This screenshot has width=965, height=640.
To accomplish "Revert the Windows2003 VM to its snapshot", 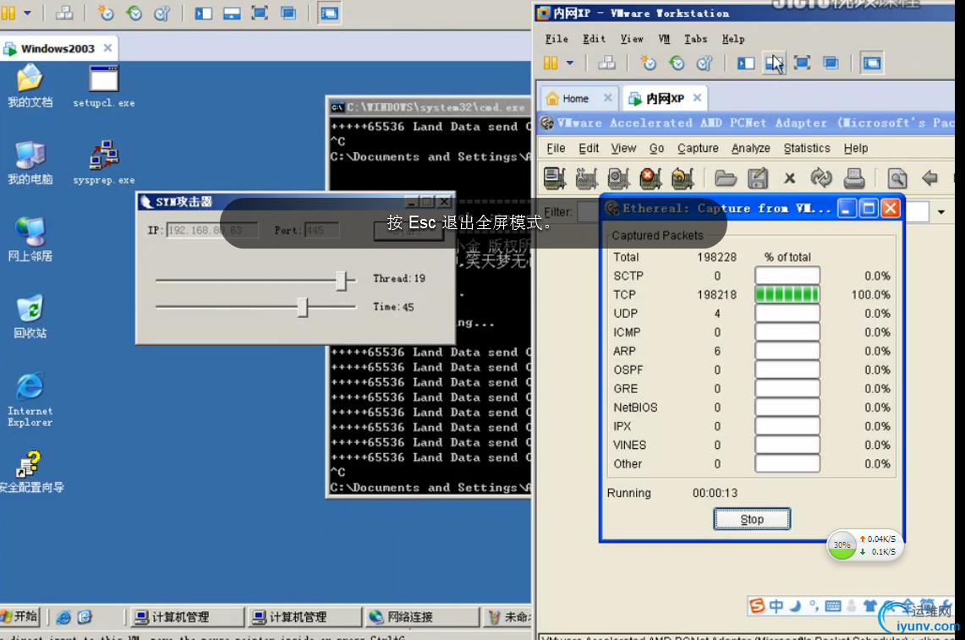I will 134,13.
